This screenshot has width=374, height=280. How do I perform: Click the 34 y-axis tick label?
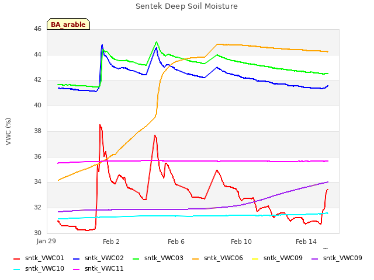pyautogui.click(x=37, y=182)
